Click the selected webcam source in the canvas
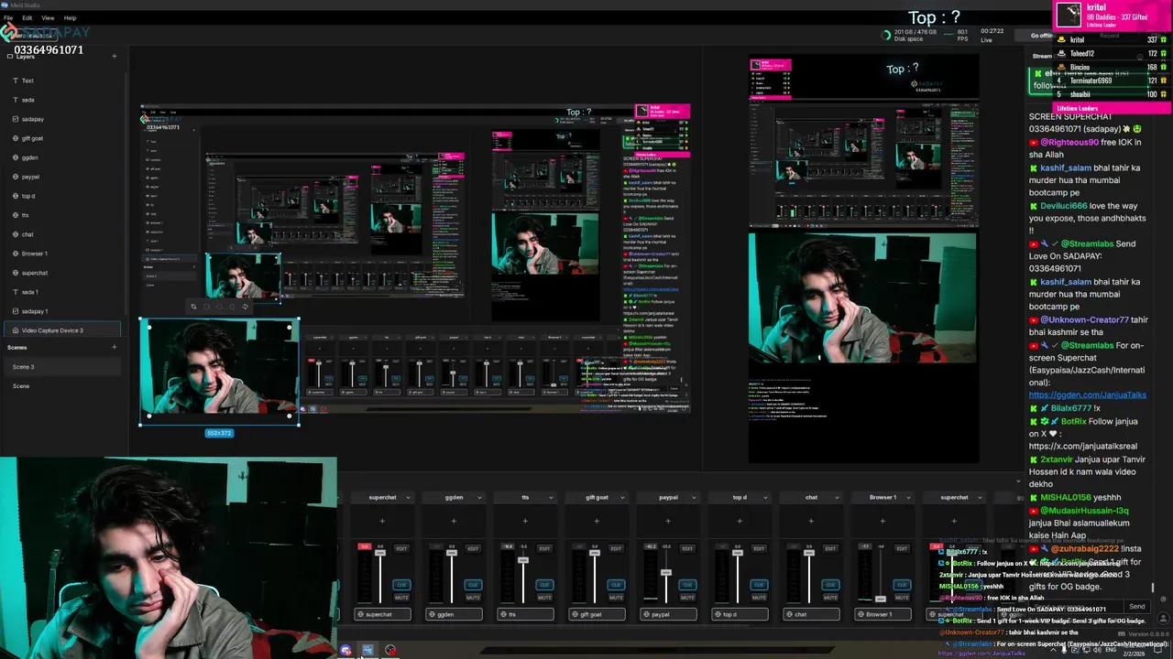 point(219,371)
